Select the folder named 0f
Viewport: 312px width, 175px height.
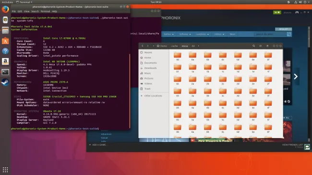click(268, 56)
